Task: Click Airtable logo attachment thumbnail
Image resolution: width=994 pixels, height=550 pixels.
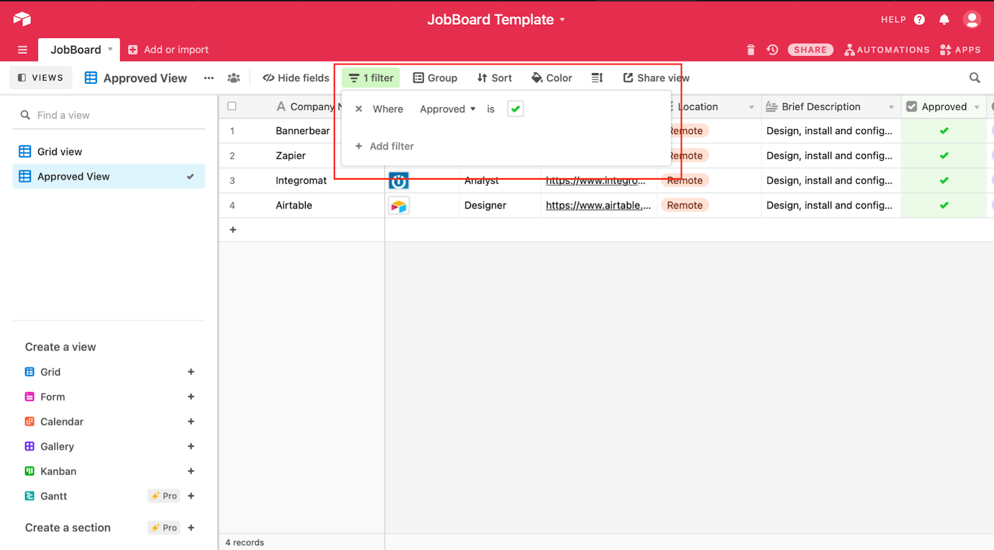Action: coord(398,205)
